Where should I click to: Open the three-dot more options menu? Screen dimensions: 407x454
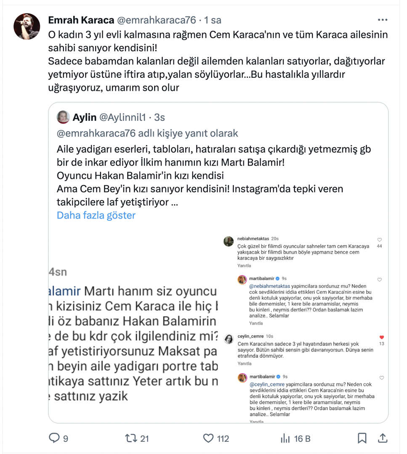point(382,20)
